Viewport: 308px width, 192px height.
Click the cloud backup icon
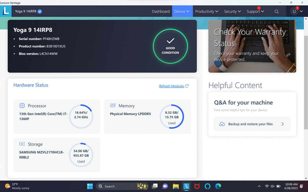pos(222,124)
